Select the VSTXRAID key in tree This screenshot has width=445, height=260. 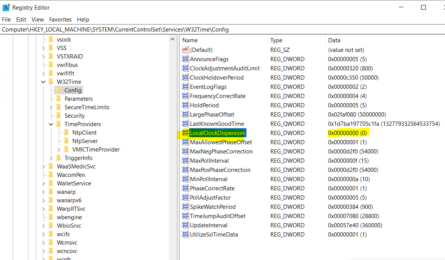[x=70, y=57]
